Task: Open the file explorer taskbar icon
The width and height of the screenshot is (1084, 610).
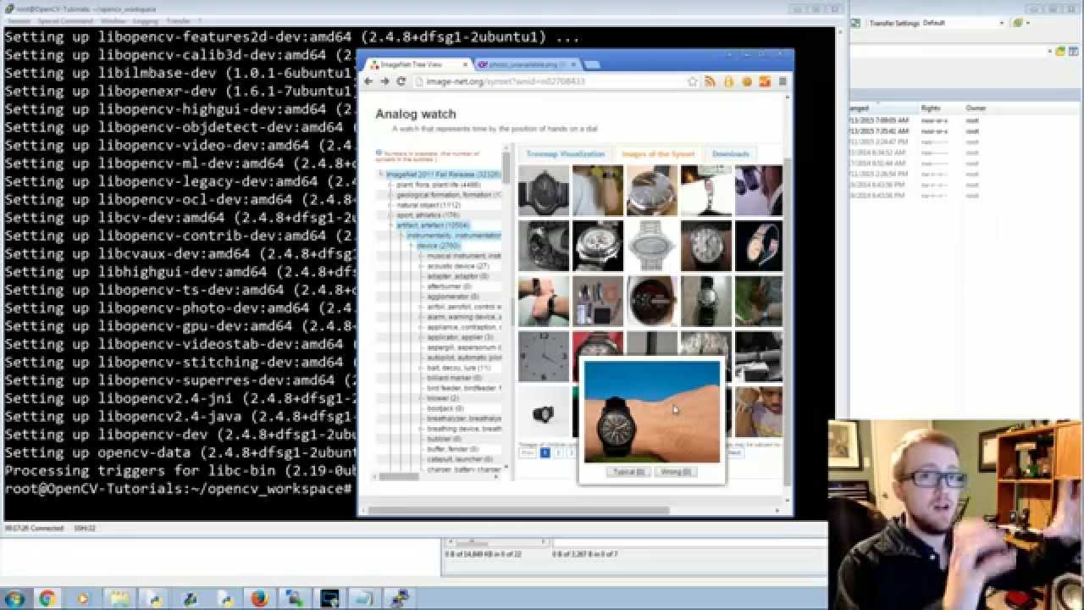Action: pos(119,598)
